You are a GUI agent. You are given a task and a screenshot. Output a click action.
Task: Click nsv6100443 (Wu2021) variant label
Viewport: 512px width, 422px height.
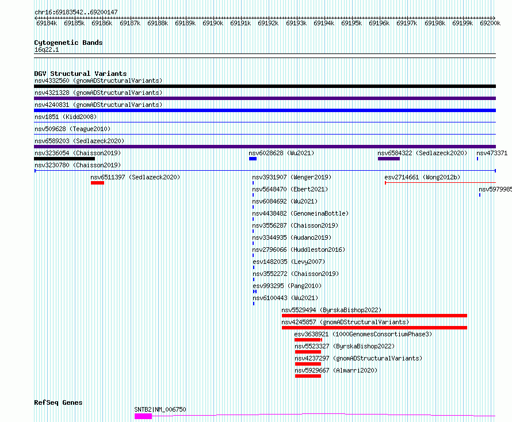[x=285, y=298]
